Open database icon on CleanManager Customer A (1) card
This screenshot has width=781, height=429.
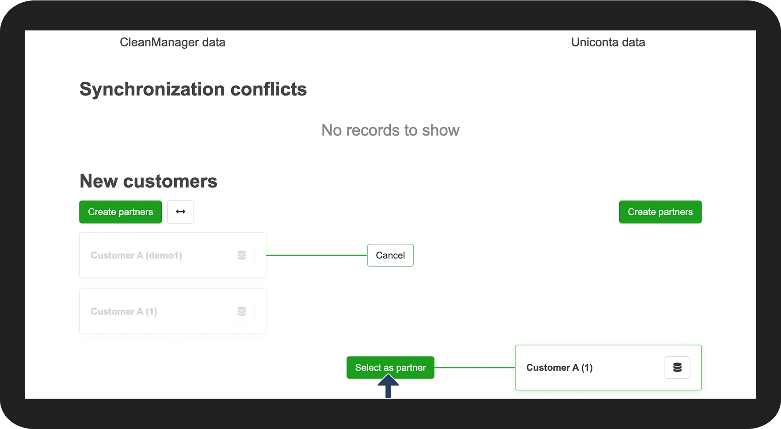coord(242,311)
